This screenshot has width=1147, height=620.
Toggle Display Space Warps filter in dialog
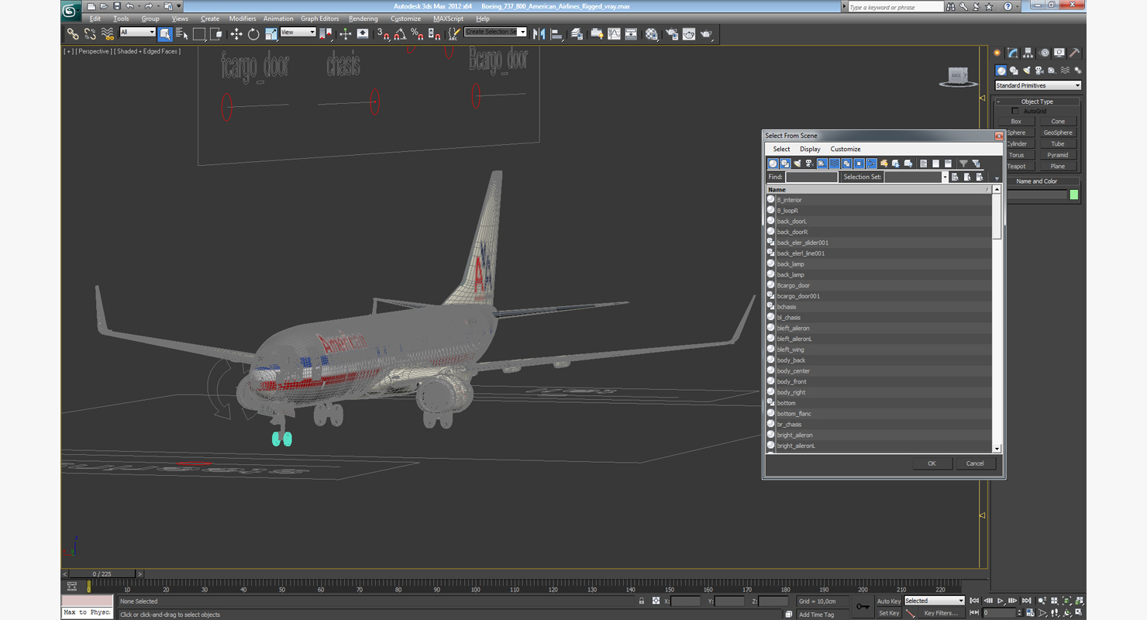pos(835,164)
